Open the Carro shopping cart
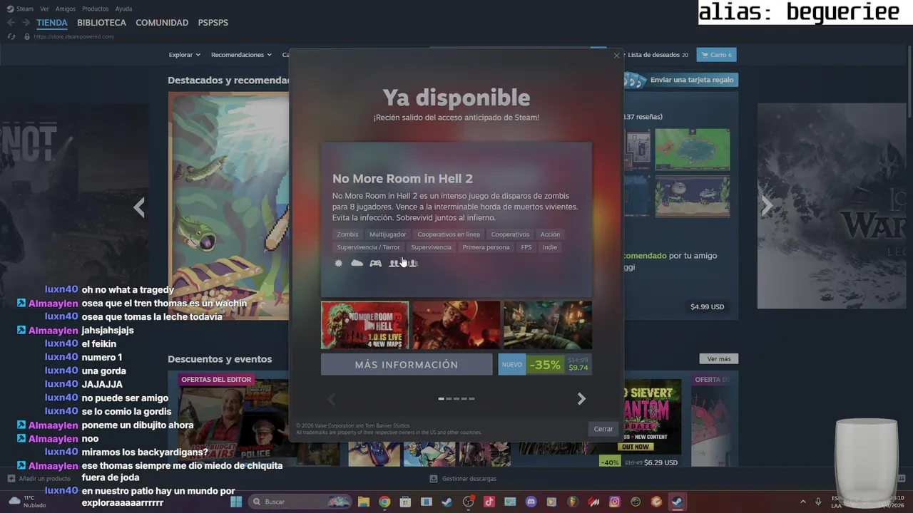Image resolution: width=913 pixels, height=513 pixels. [716, 55]
